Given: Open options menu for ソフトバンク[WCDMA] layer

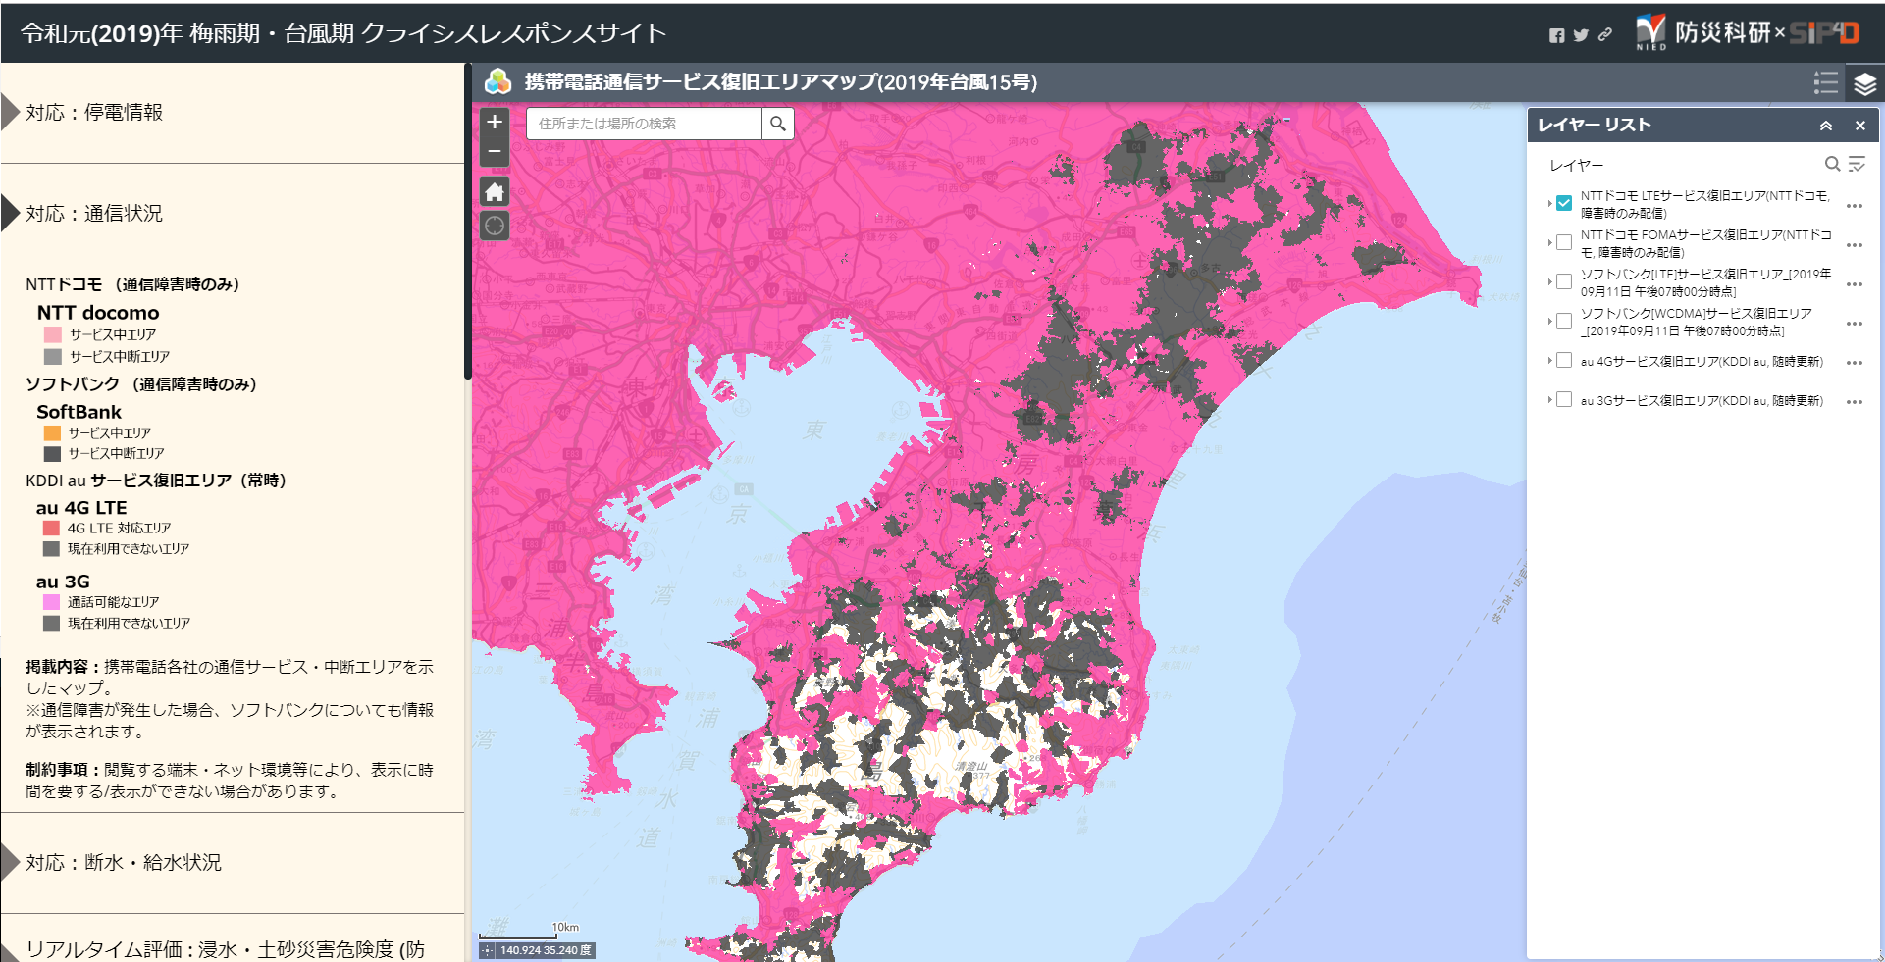Looking at the screenshot, I should click(1854, 324).
